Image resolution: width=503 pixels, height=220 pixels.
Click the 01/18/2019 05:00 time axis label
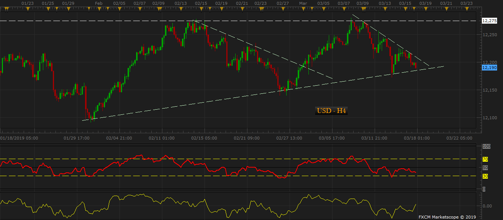[19, 138]
